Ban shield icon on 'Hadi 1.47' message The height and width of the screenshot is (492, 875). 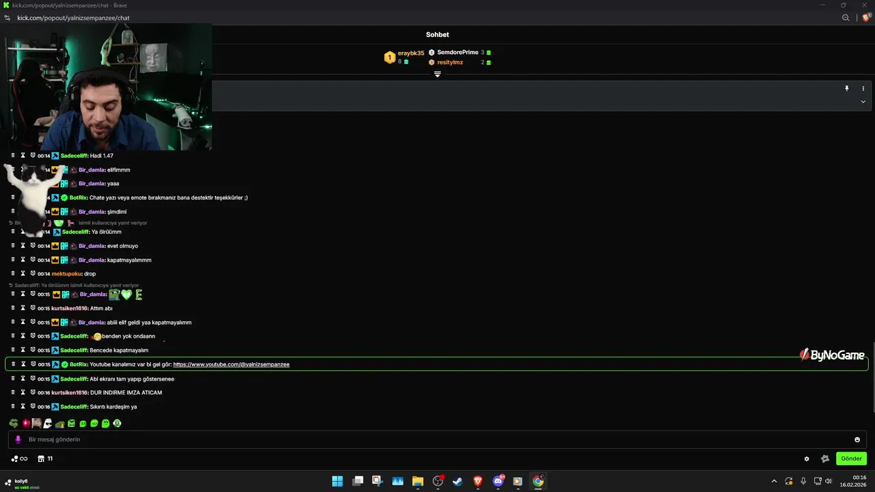pos(33,155)
